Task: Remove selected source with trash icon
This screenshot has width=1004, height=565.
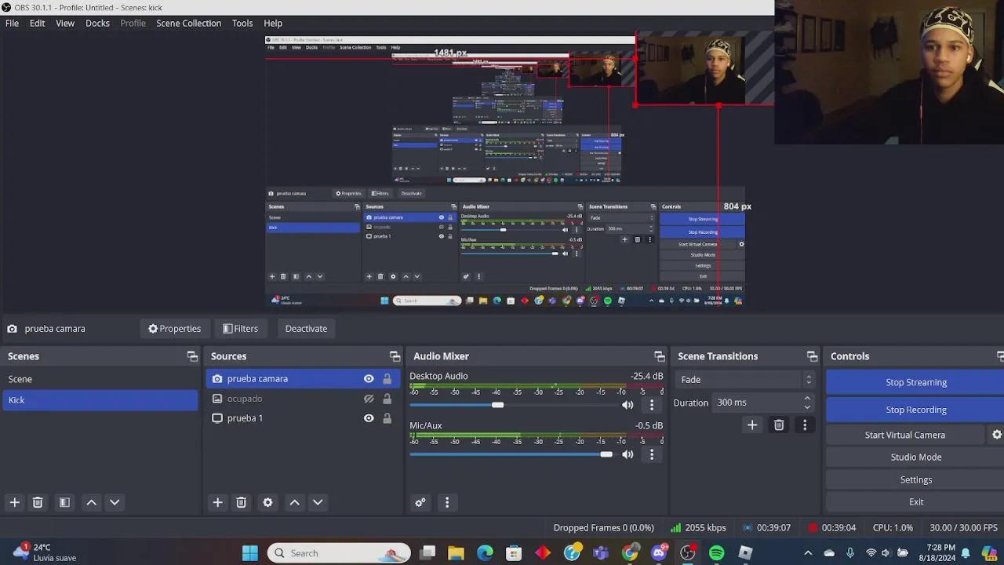Action: click(241, 502)
